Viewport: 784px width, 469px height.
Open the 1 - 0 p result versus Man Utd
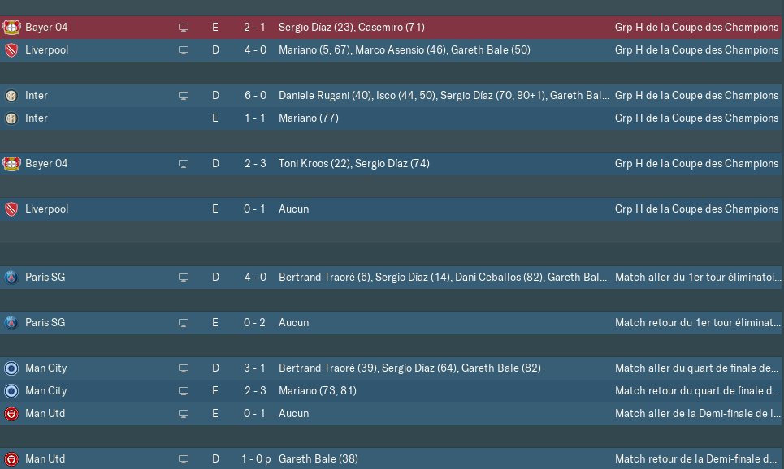click(255, 459)
